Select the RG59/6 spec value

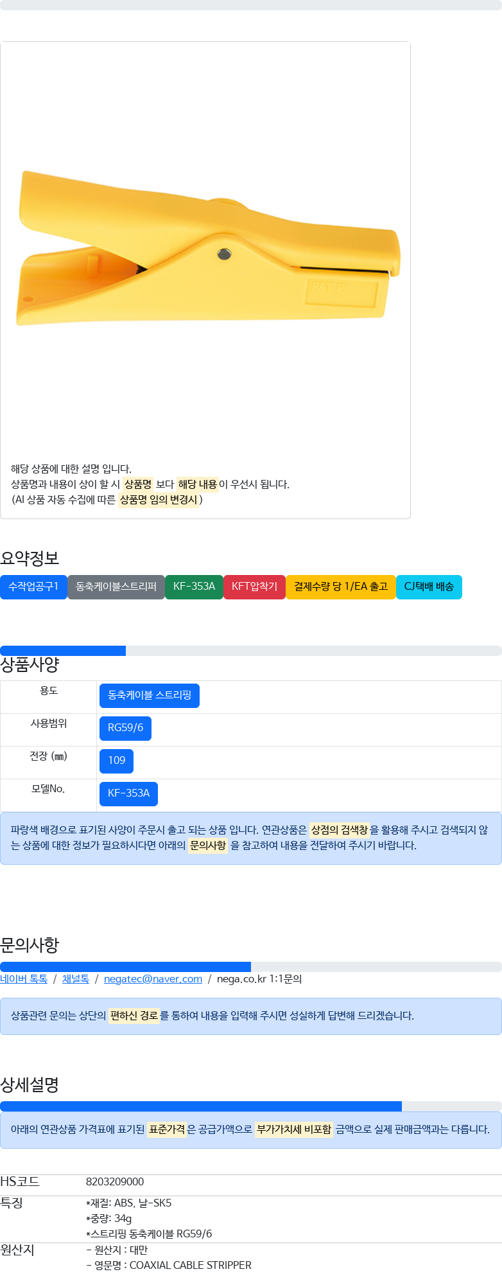125,728
